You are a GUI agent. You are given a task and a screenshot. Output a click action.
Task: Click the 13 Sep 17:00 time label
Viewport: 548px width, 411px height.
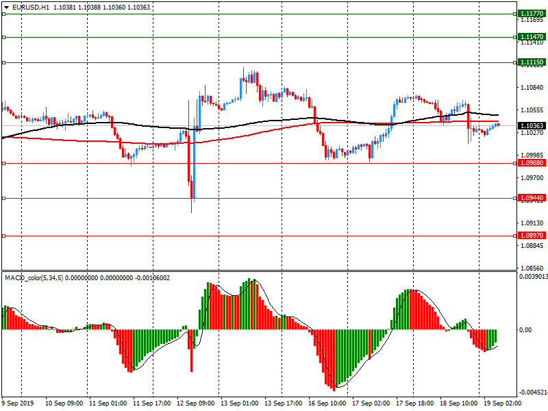(284, 403)
